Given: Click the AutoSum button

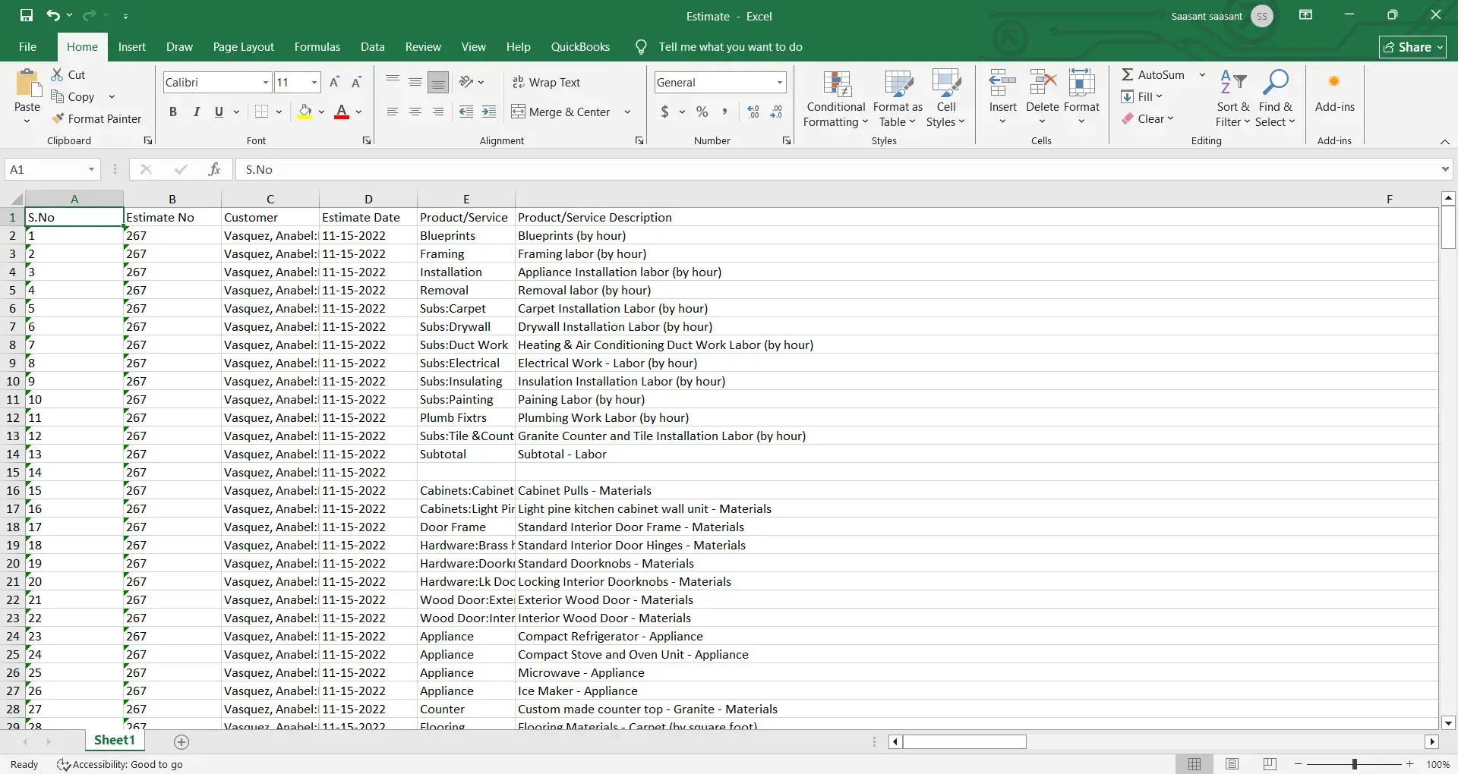Looking at the screenshot, I should pos(1153,74).
